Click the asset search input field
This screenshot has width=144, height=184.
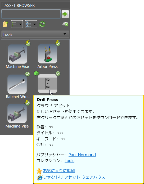point(31,14)
